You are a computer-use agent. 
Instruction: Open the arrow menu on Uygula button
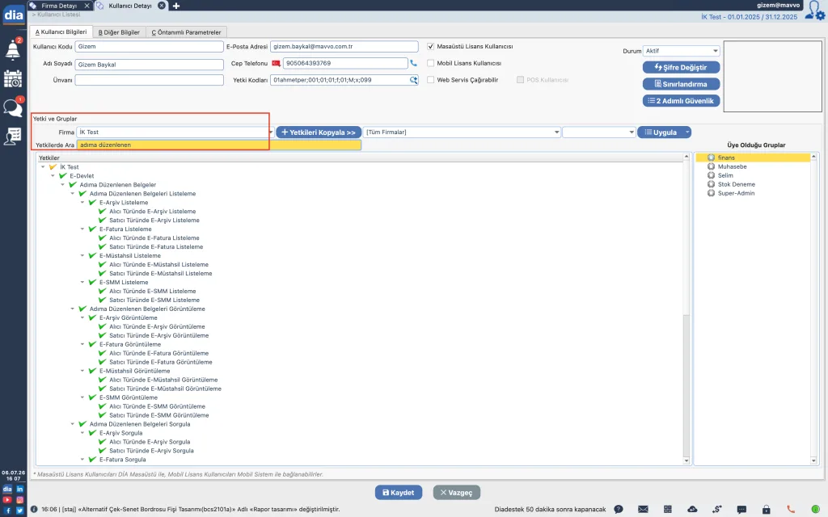point(687,132)
